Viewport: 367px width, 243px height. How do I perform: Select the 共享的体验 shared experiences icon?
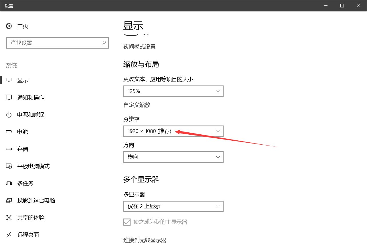pos(9,218)
